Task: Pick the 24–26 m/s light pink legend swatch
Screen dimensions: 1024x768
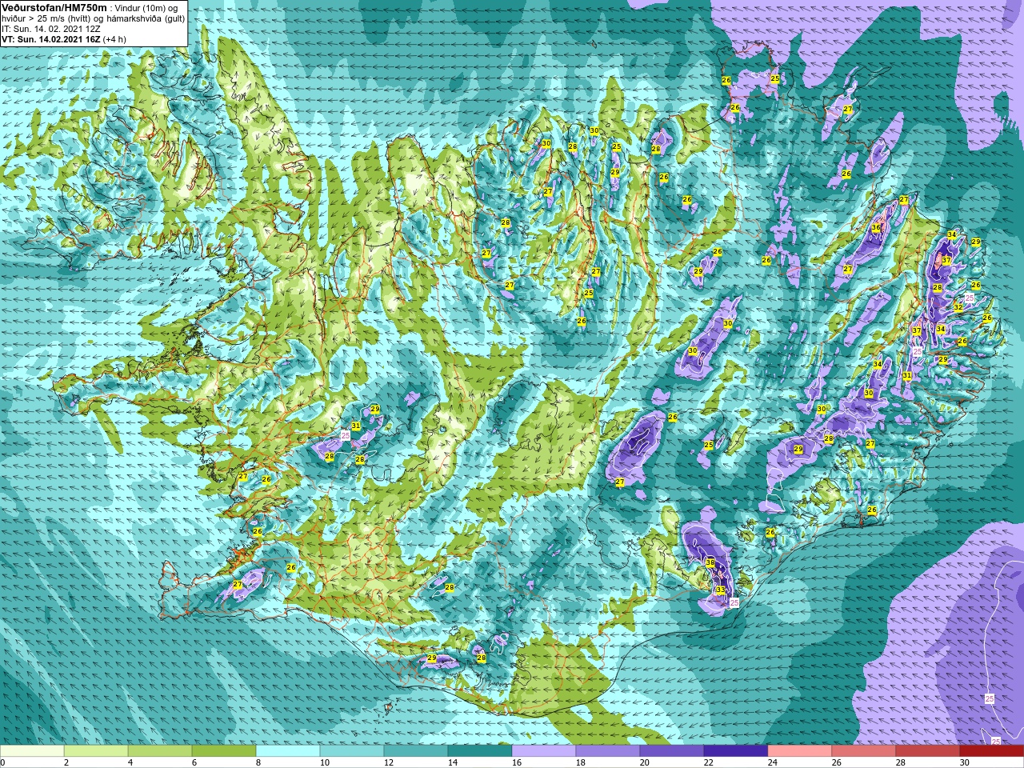Action: 800,751
